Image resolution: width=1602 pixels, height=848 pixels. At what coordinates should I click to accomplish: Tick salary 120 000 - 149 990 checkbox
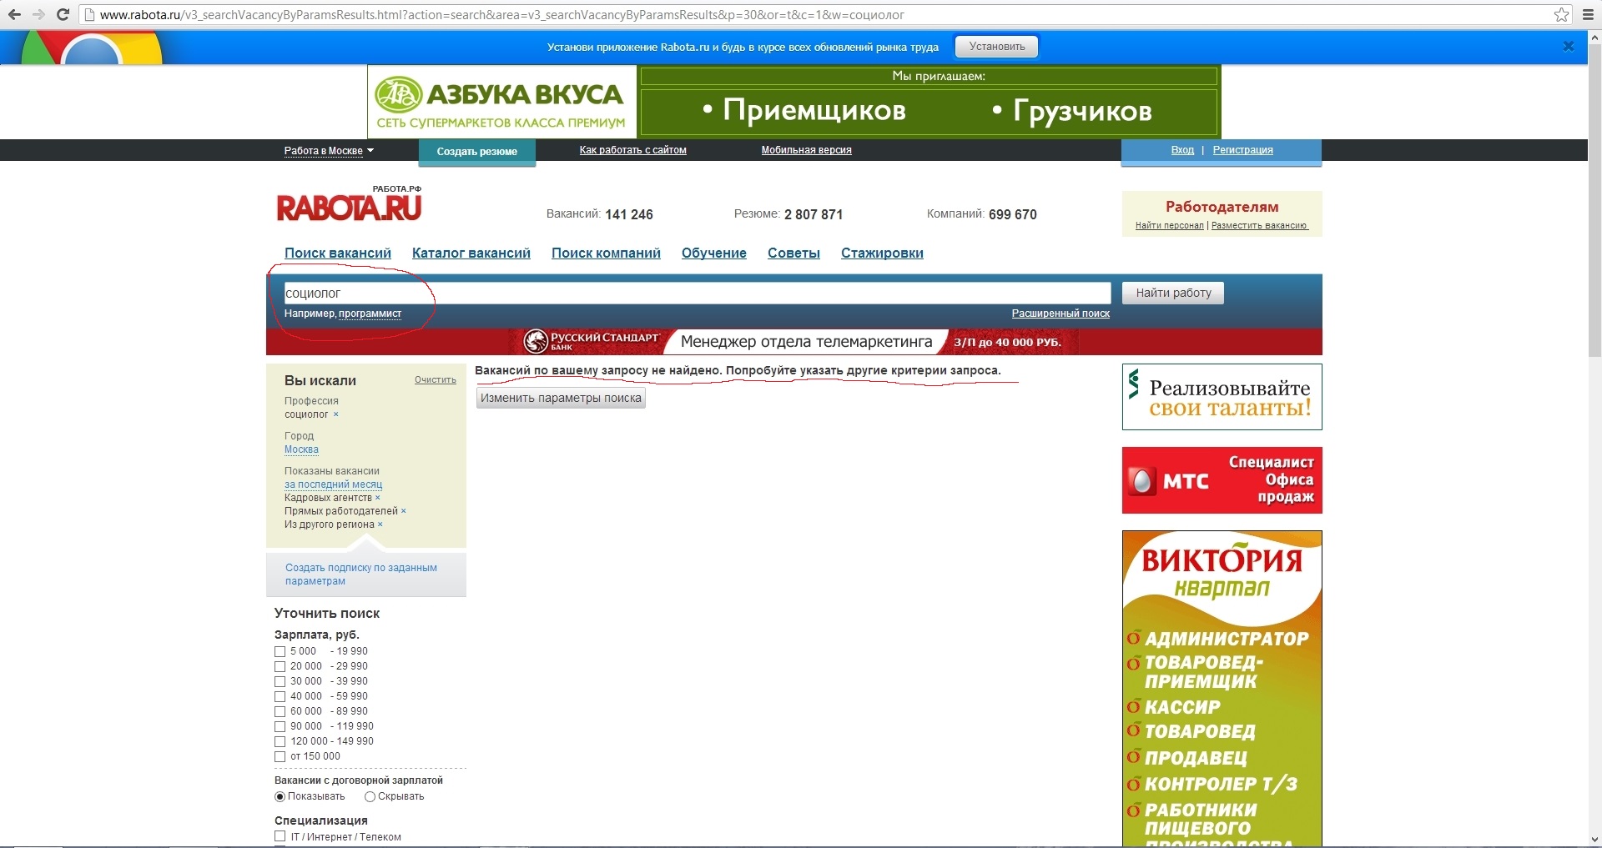click(x=280, y=742)
